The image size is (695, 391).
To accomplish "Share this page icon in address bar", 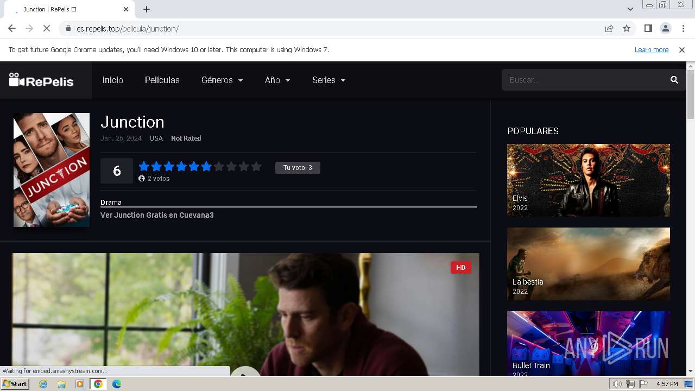I will click(x=609, y=28).
